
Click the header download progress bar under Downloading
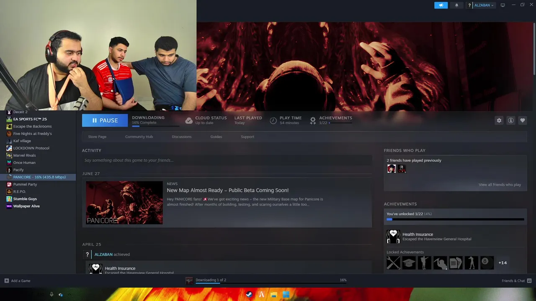156,125
